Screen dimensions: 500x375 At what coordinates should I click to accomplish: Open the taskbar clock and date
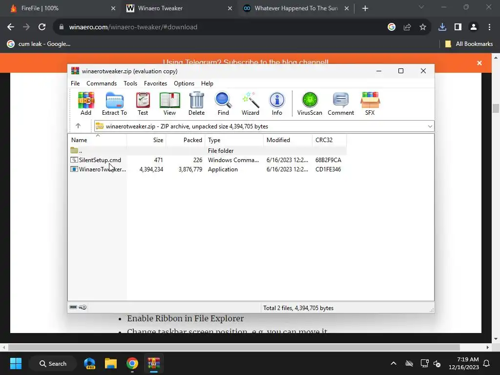click(464, 363)
